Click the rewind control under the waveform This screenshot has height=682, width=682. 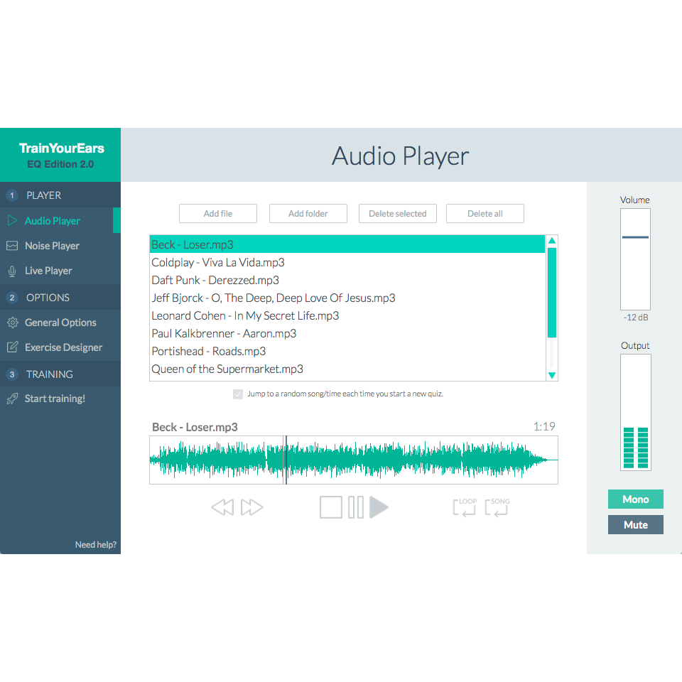(222, 507)
